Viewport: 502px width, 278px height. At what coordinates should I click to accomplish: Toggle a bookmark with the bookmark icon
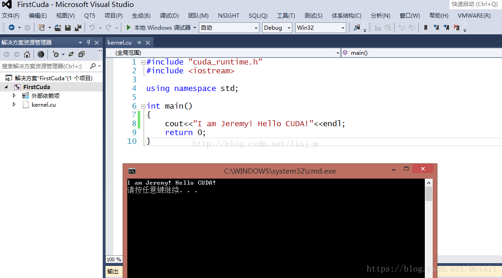pos(425,28)
